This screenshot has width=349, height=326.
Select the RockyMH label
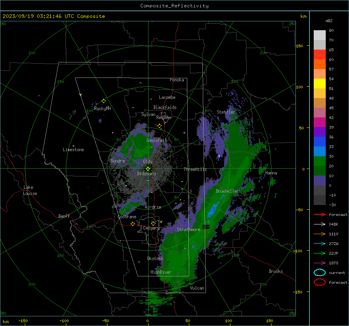click(x=102, y=109)
